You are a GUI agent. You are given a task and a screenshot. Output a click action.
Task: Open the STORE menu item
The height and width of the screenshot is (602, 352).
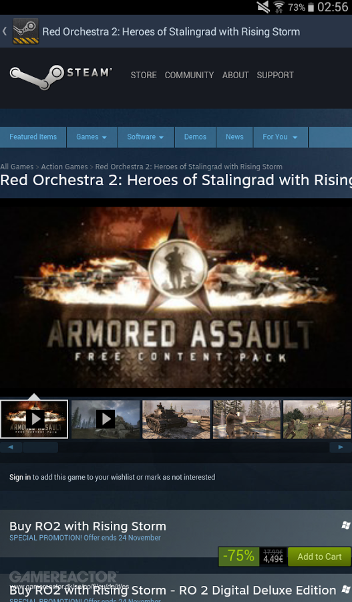[144, 75]
